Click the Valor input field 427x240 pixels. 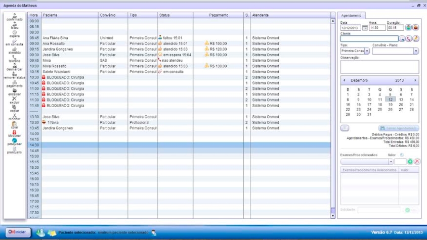pyautogui.click(x=400, y=162)
